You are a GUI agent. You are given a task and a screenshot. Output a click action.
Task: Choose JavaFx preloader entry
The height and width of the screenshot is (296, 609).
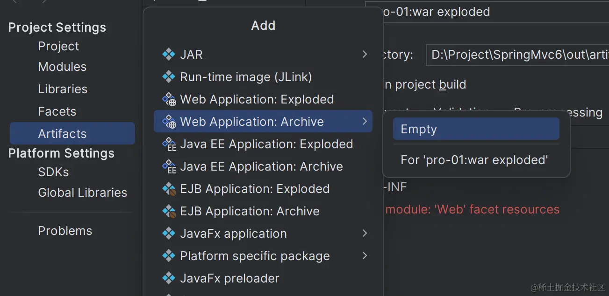(263, 278)
